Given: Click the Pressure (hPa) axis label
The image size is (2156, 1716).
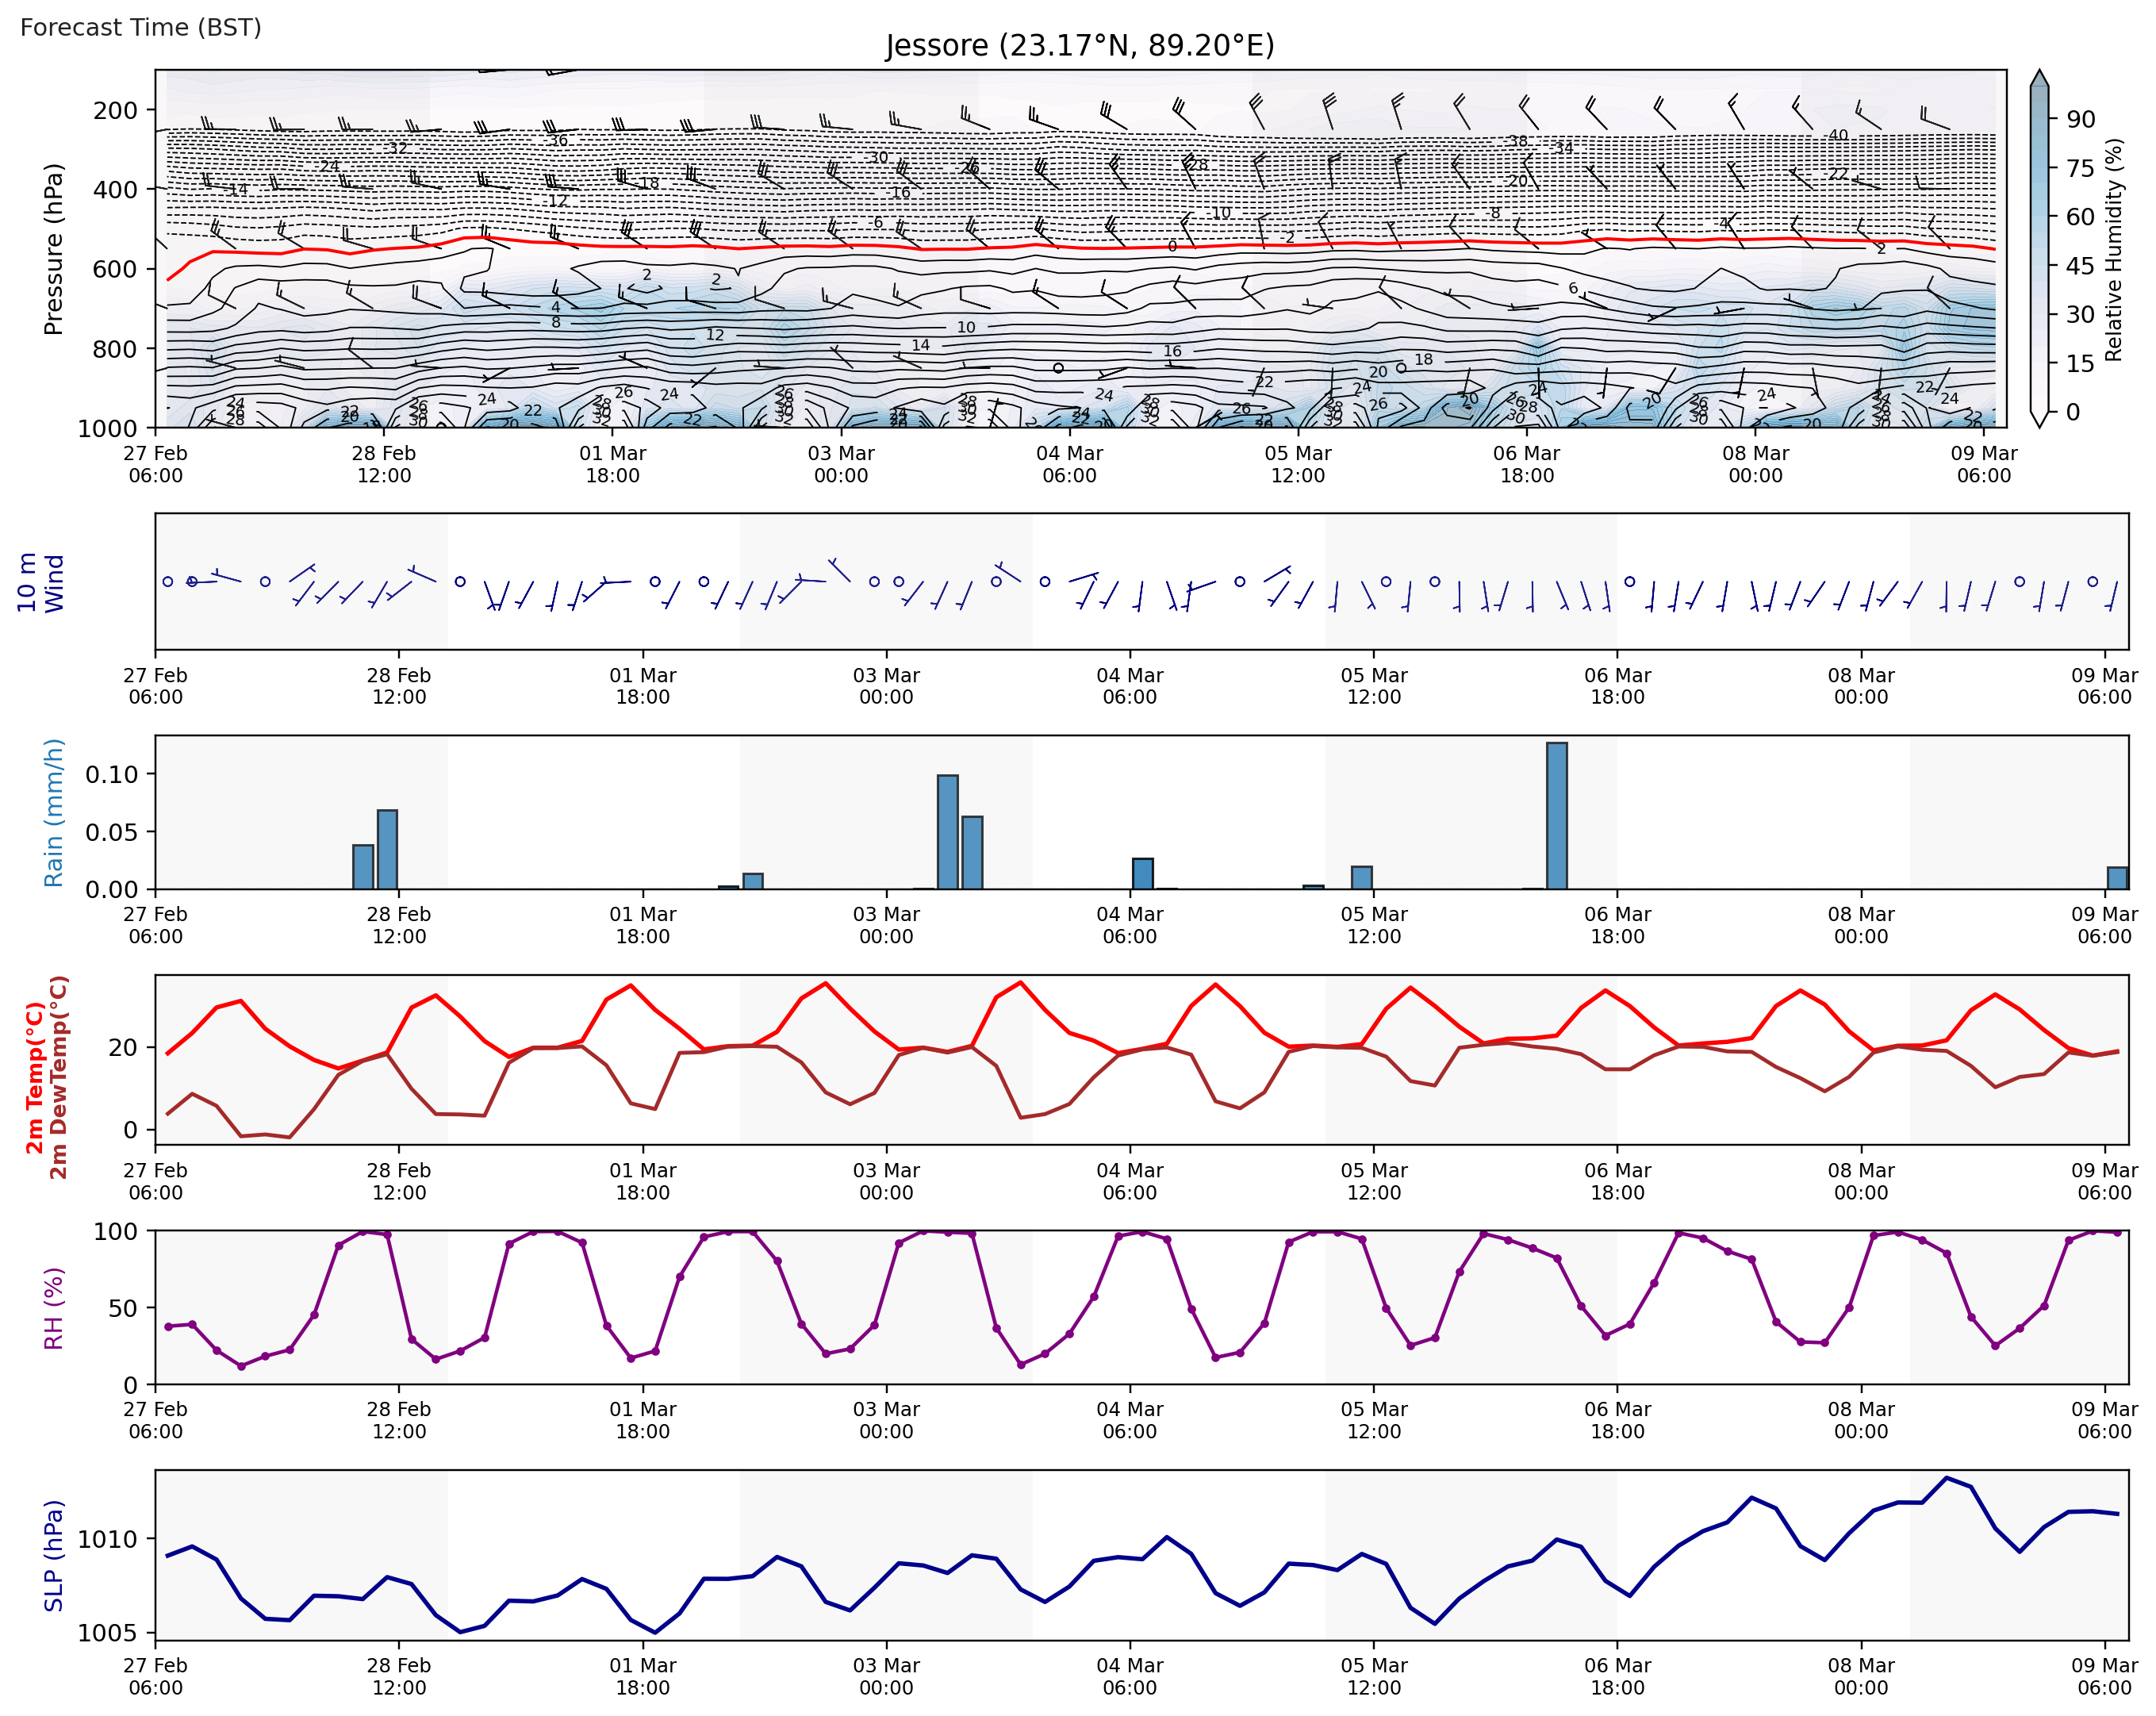Looking at the screenshot, I should pyautogui.click(x=53, y=249).
